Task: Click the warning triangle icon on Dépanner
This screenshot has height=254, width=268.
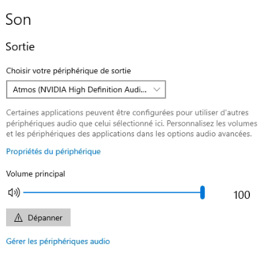Action: [x=18, y=218]
